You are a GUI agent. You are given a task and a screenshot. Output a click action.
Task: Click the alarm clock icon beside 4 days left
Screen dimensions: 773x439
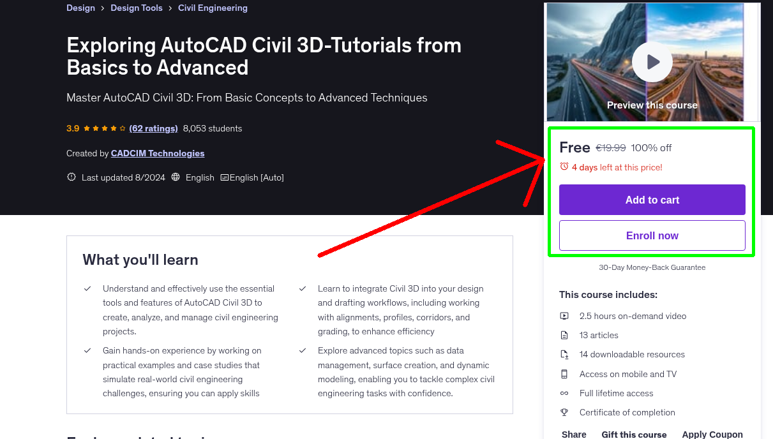click(x=564, y=167)
